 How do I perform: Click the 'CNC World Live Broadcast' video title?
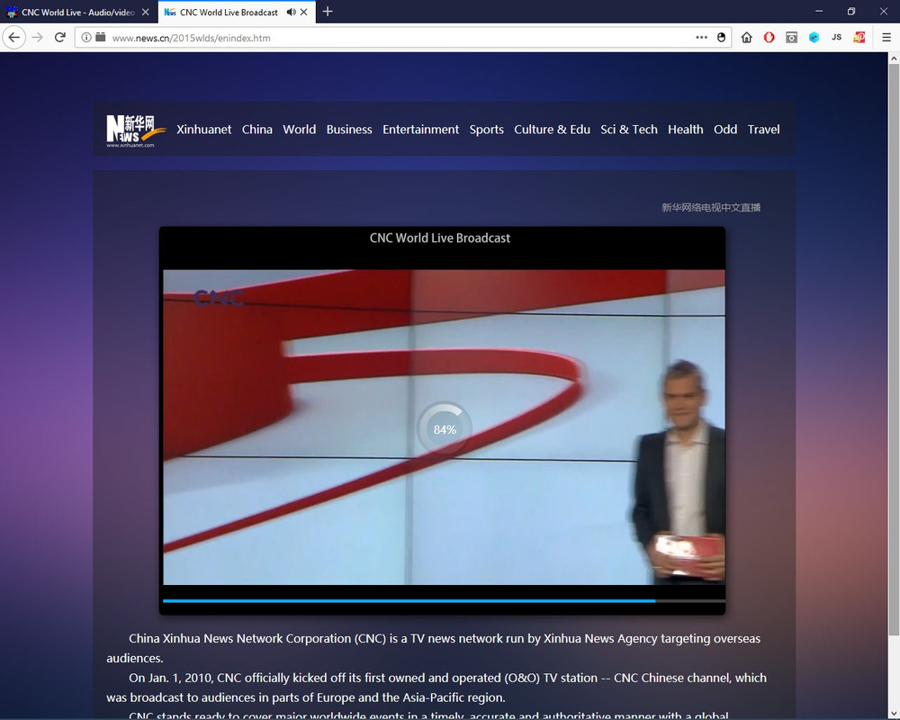(x=440, y=238)
